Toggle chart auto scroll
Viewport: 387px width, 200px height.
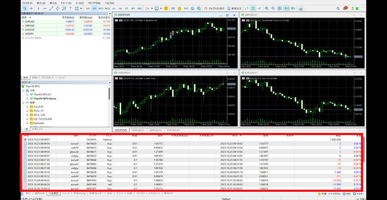tap(286, 8)
